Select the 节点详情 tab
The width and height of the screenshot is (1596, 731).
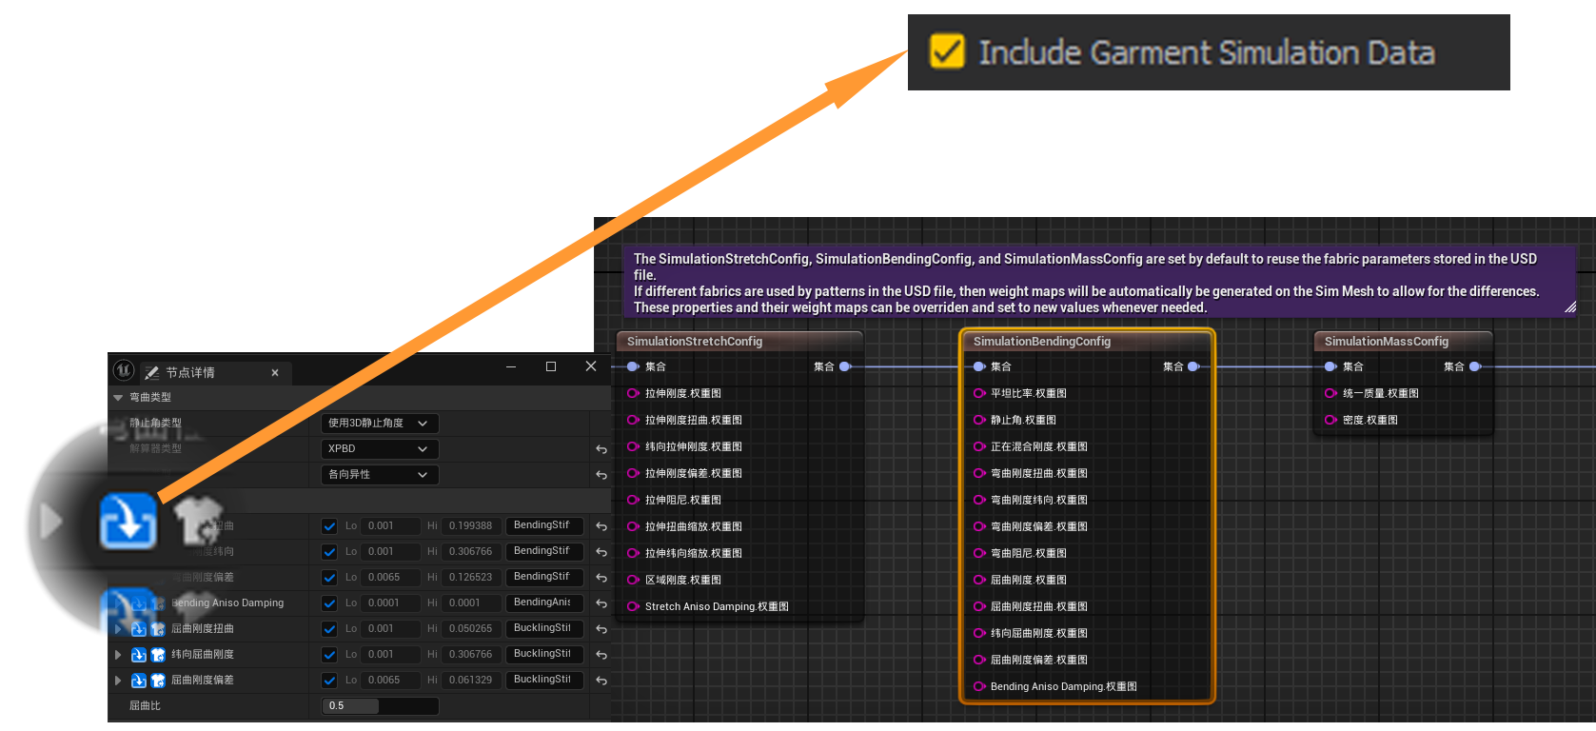coord(190,372)
